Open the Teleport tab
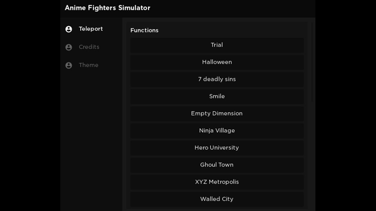This screenshot has width=376, height=211. (90, 29)
